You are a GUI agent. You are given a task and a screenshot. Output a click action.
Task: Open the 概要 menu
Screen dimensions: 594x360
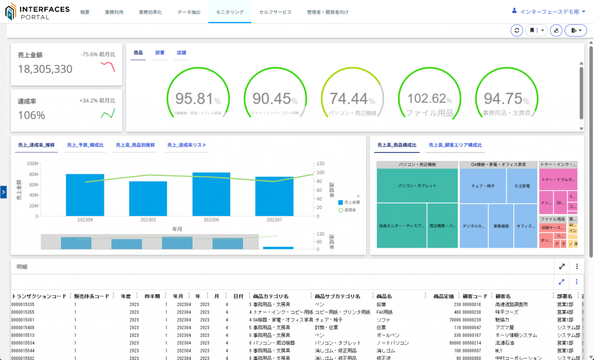tap(85, 12)
